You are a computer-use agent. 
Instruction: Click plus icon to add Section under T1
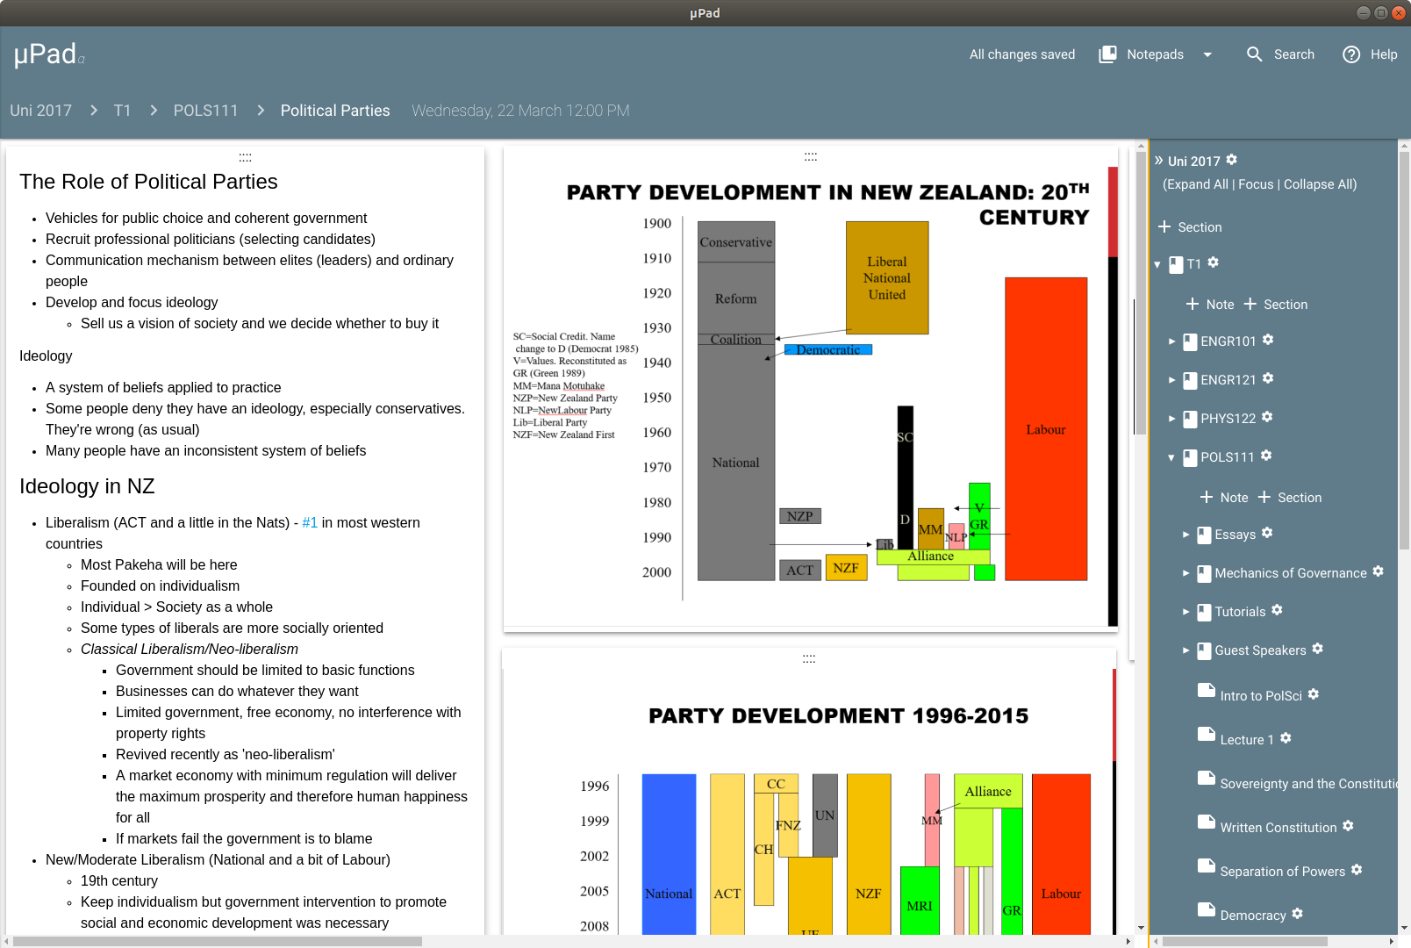point(1250,304)
